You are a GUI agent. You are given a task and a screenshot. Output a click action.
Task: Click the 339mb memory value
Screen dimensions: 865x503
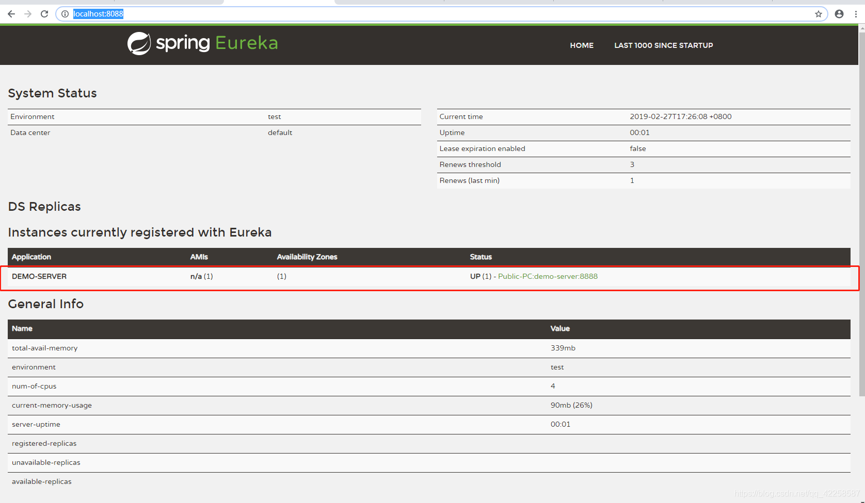point(563,348)
